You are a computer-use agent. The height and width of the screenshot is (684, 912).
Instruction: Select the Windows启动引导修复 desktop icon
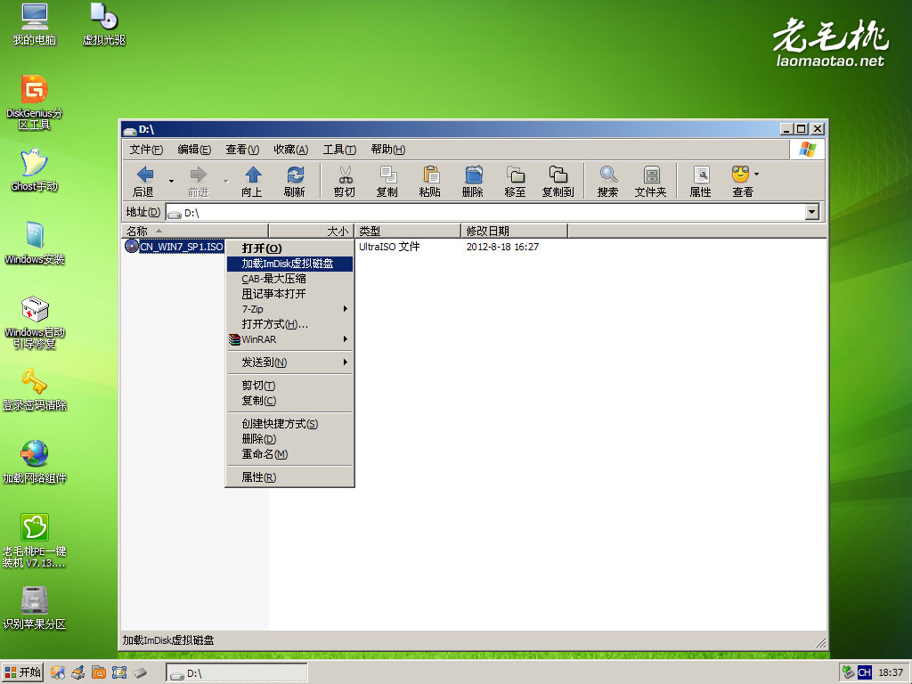pos(35,322)
